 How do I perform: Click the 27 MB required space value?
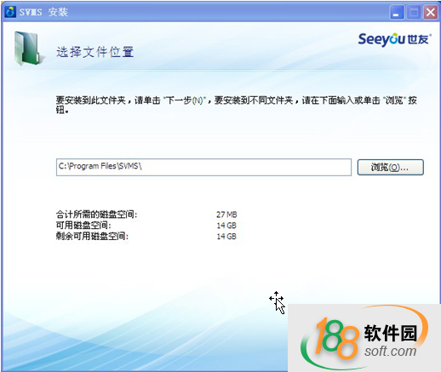(226, 215)
